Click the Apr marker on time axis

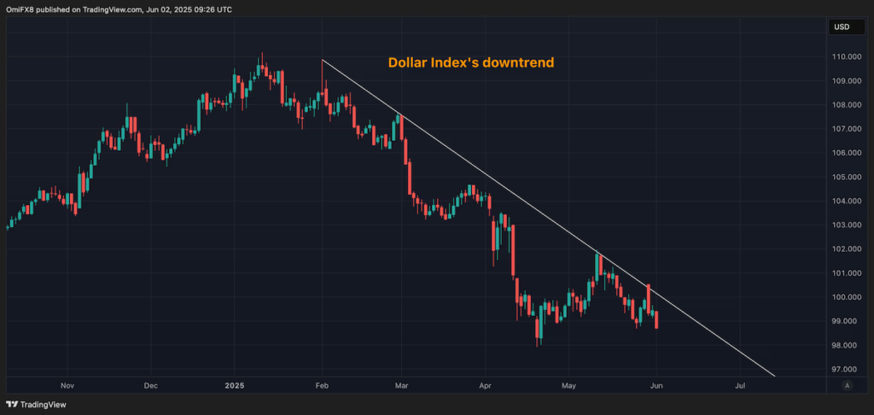pyautogui.click(x=487, y=386)
